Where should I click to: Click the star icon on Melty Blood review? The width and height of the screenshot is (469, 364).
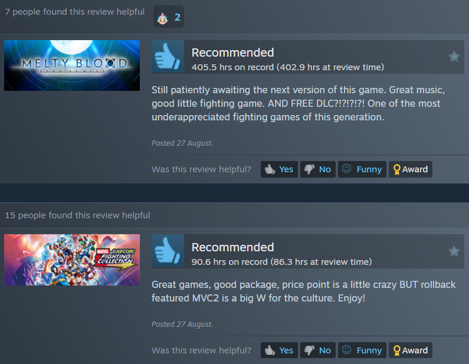[x=454, y=56]
